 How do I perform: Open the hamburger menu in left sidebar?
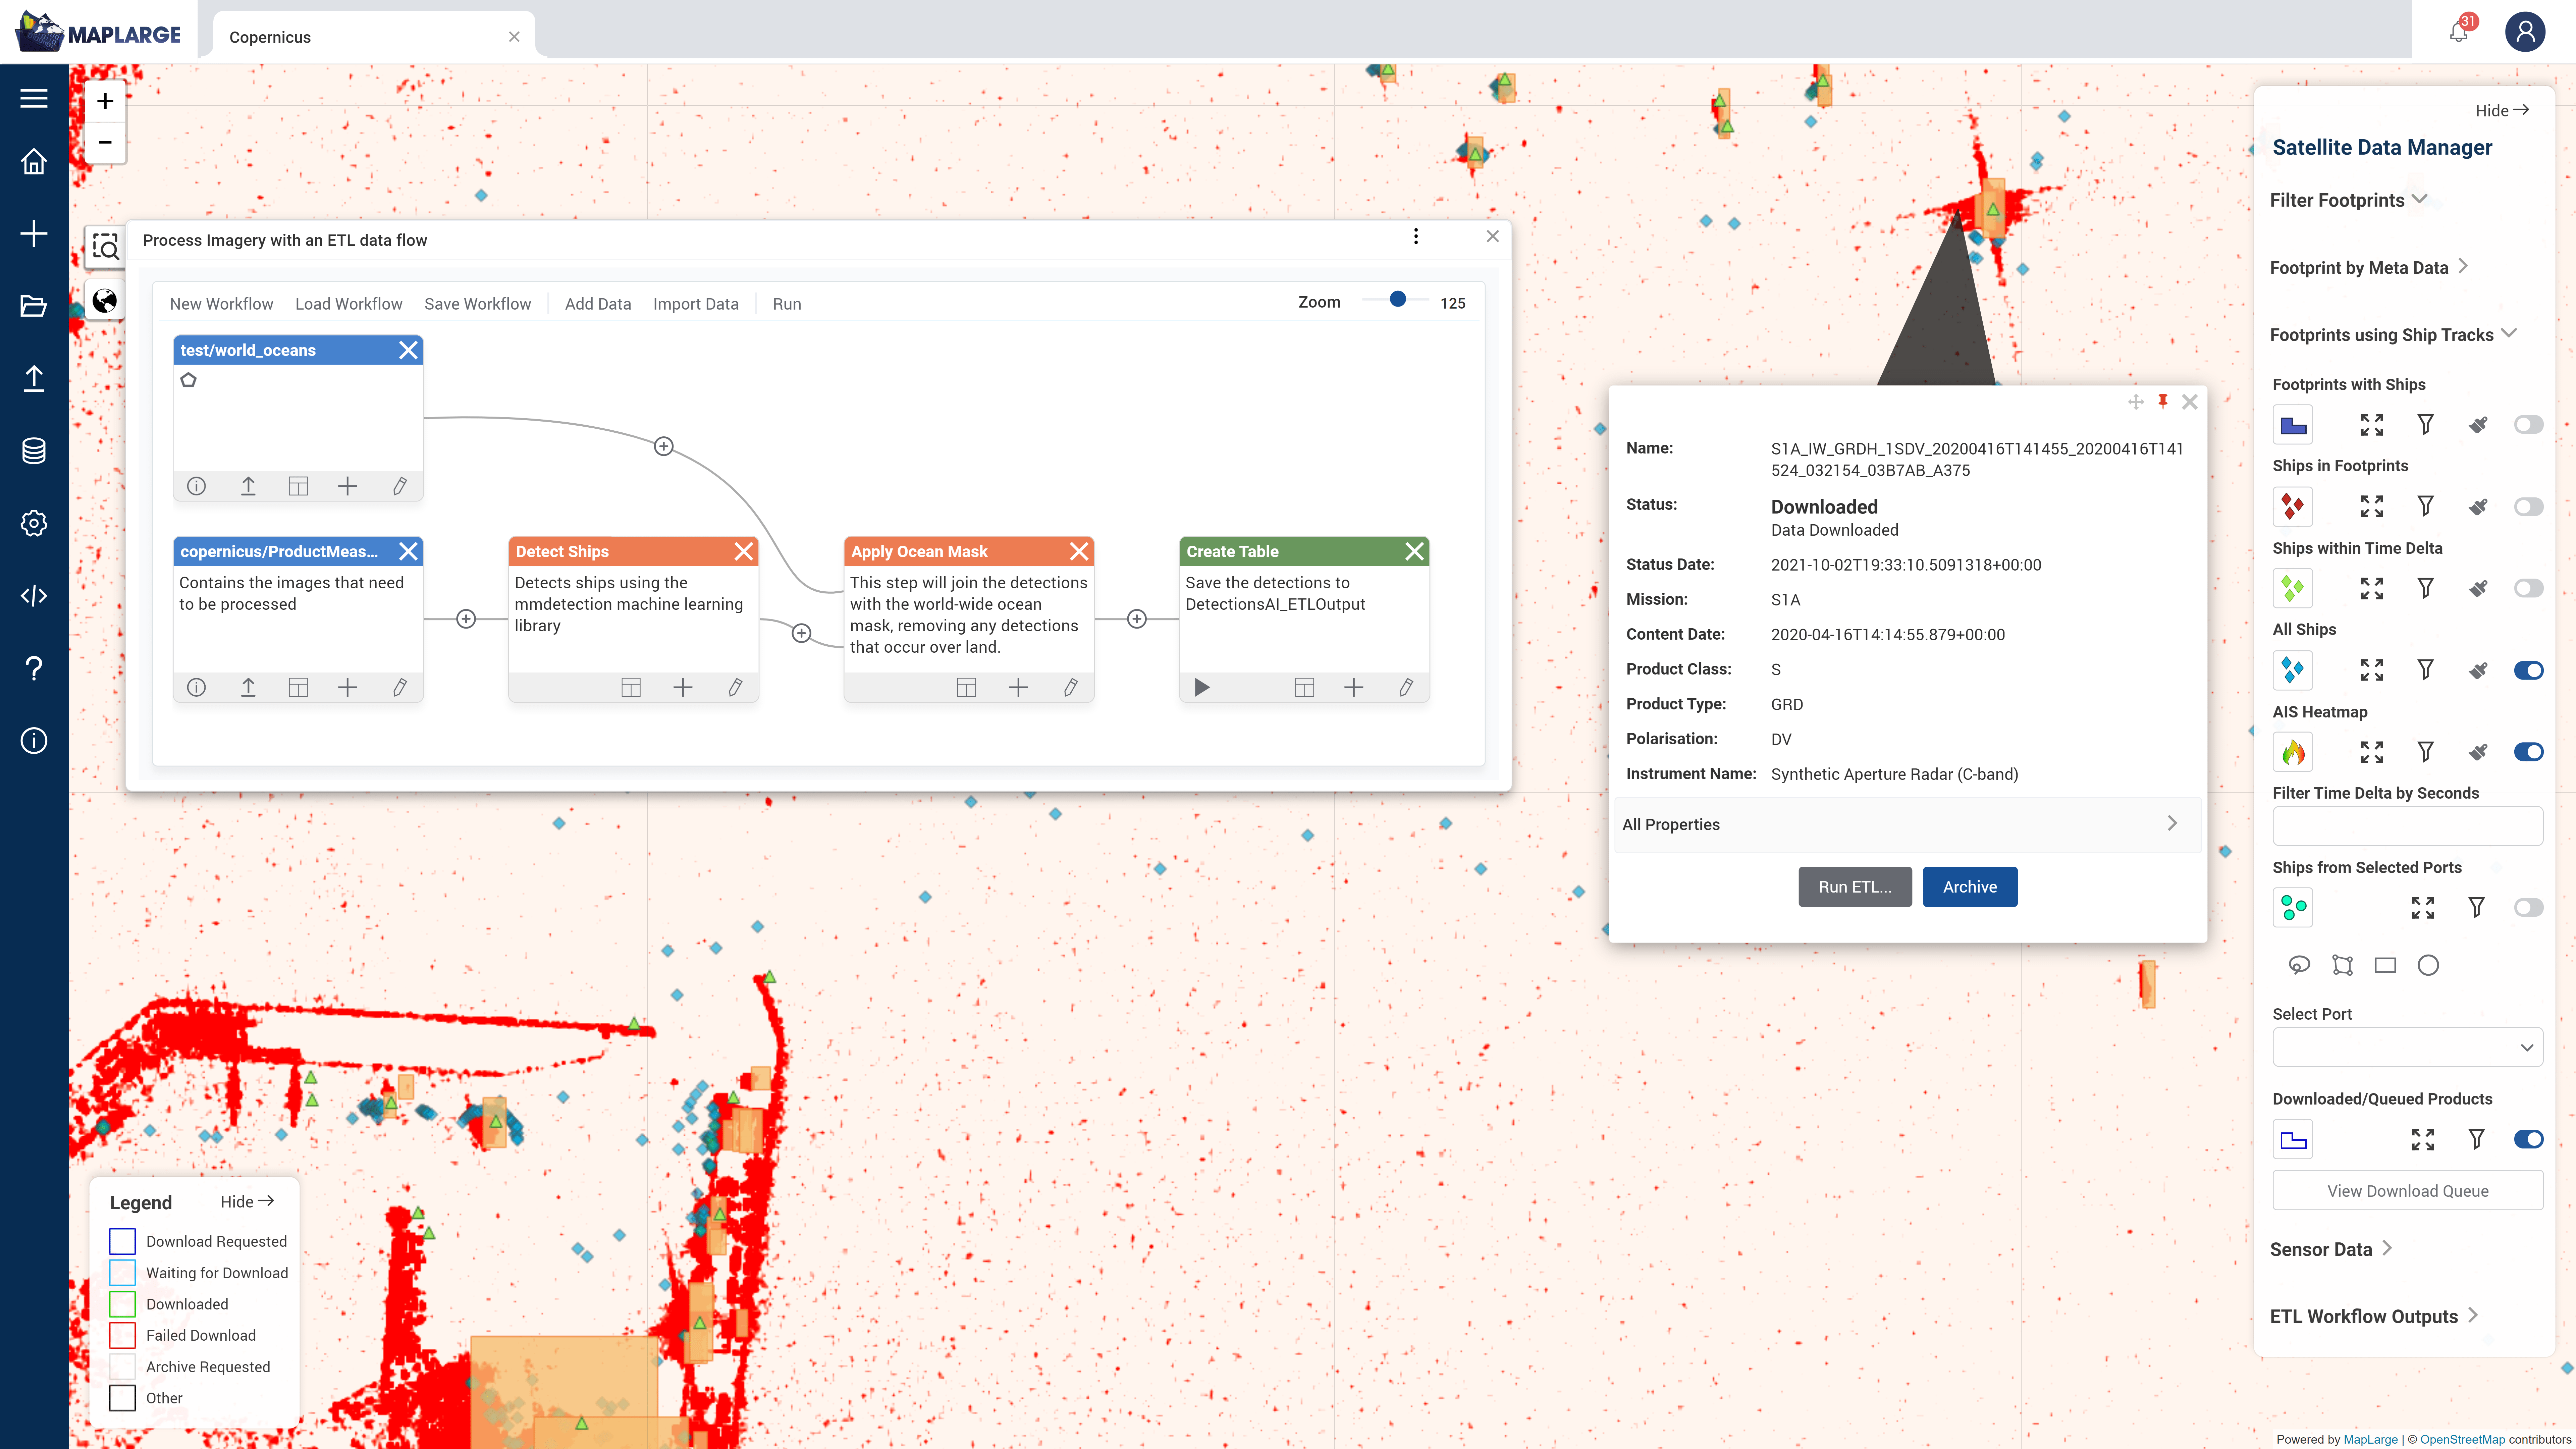(34, 98)
